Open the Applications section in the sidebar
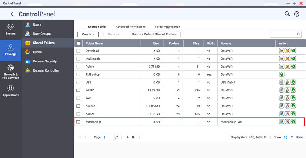 pyautogui.click(x=11, y=91)
